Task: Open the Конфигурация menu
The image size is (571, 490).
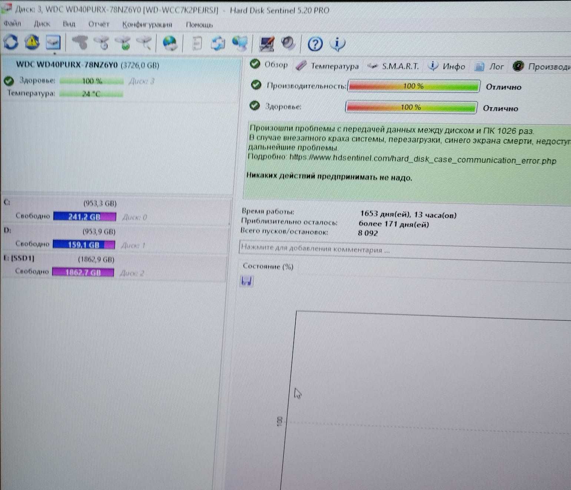Action: click(x=147, y=25)
